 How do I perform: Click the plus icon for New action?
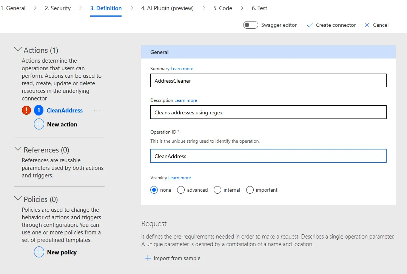coord(39,124)
